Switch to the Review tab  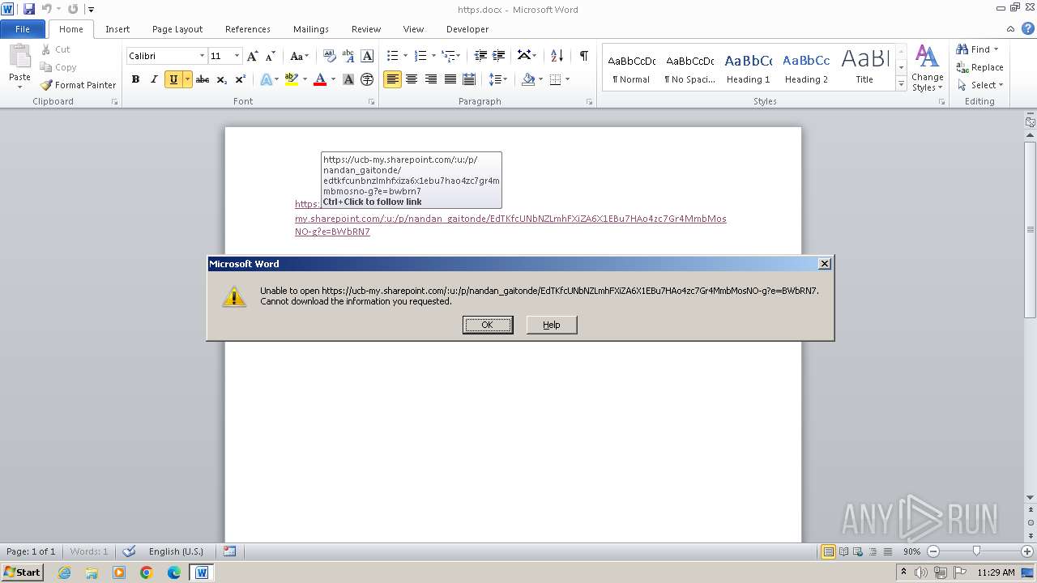[x=366, y=29]
